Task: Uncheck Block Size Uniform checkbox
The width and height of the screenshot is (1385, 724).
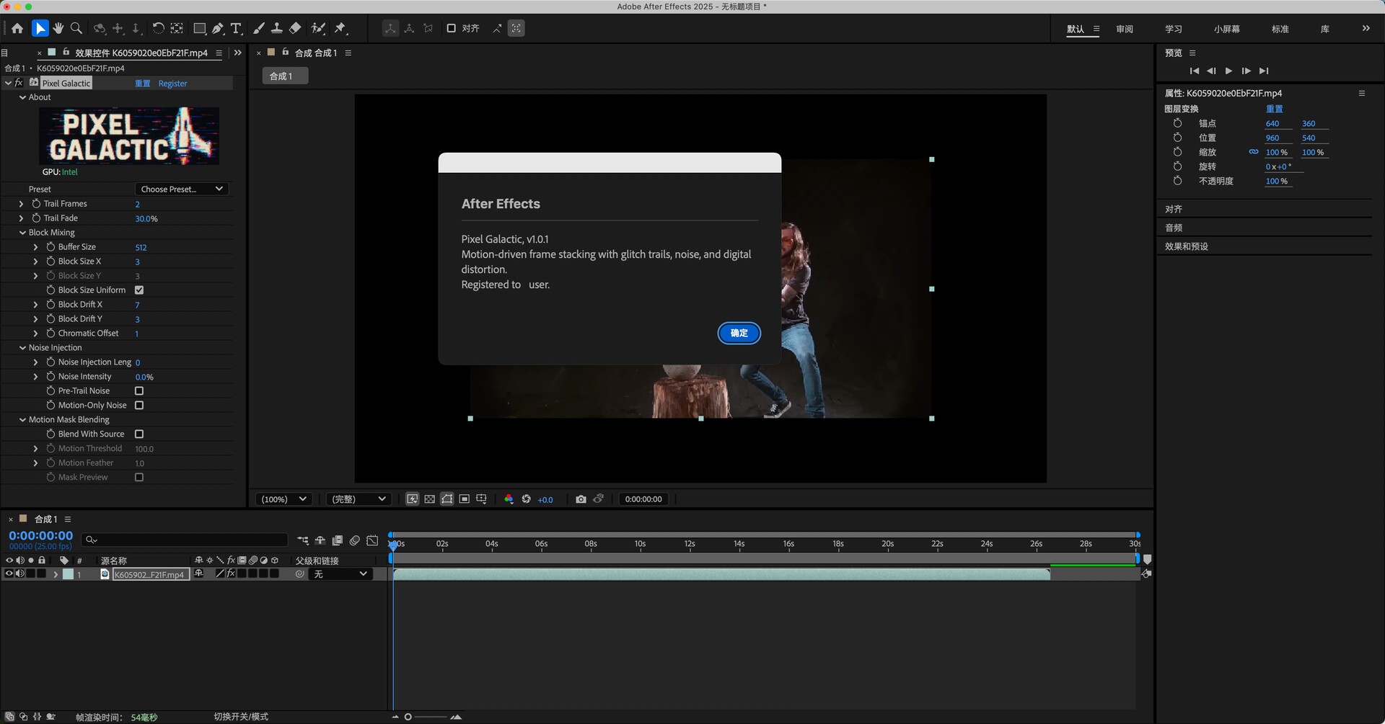Action: pyautogui.click(x=139, y=290)
